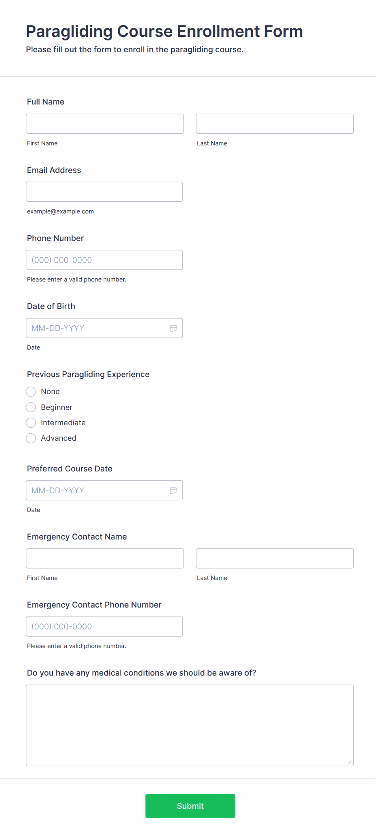This screenshot has height=838, width=376.
Task: Choose Advanced paragliding experience
Action: coord(31,438)
